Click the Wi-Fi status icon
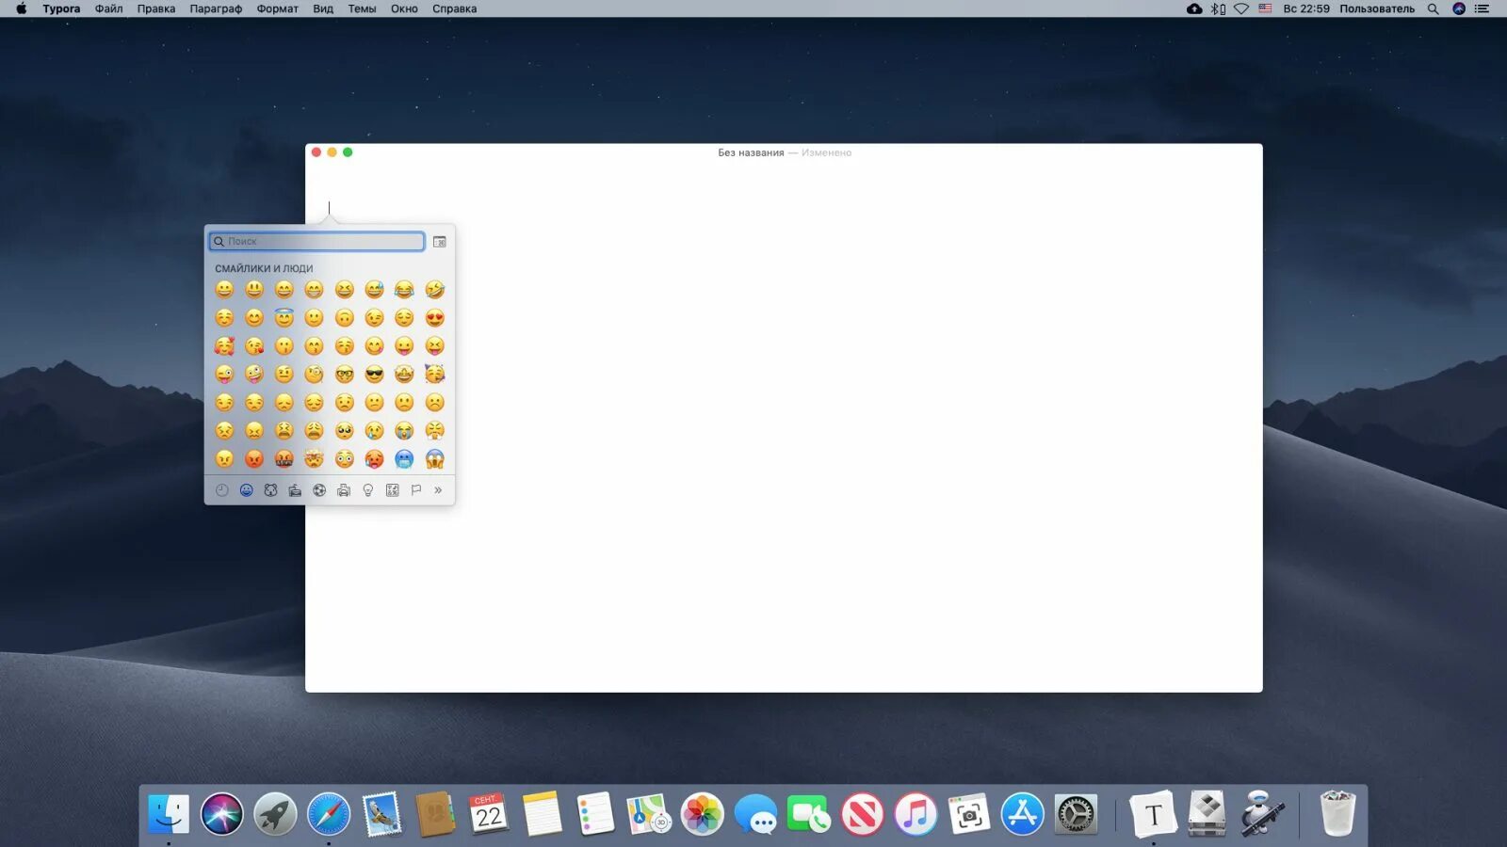1507x847 pixels. coord(1241,8)
